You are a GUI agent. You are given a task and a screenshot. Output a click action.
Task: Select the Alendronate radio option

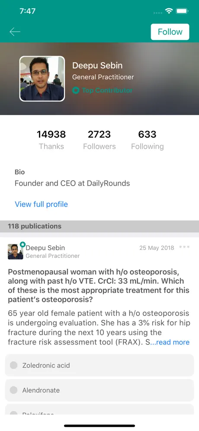(x=99, y=390)
